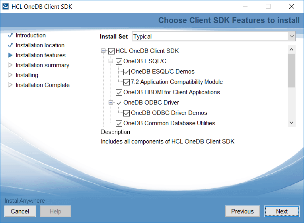Click the Installation location checkmark icon
The height and width of the screenshot is (223, 304).
(10, 45)
